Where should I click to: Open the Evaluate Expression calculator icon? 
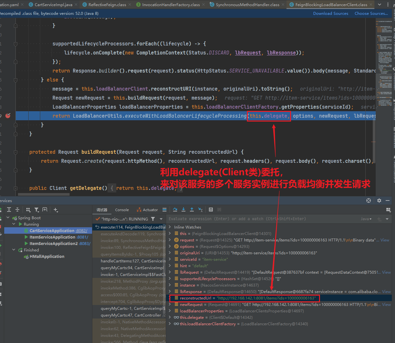(211, 210)
